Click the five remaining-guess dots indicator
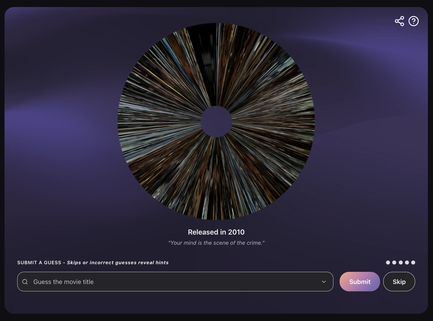433x321 pixels. point(400,263)
